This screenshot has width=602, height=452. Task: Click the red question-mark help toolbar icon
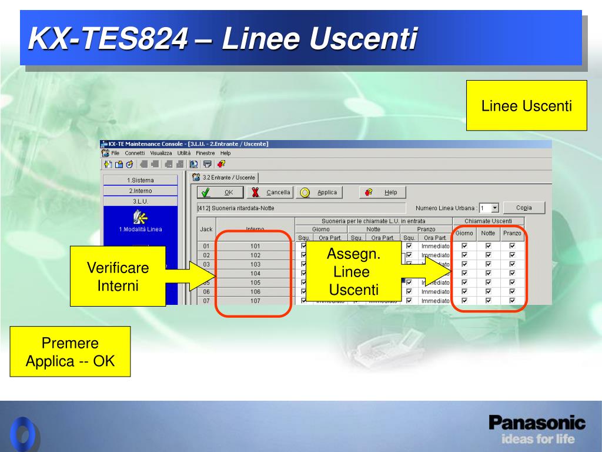click(221, 165)
